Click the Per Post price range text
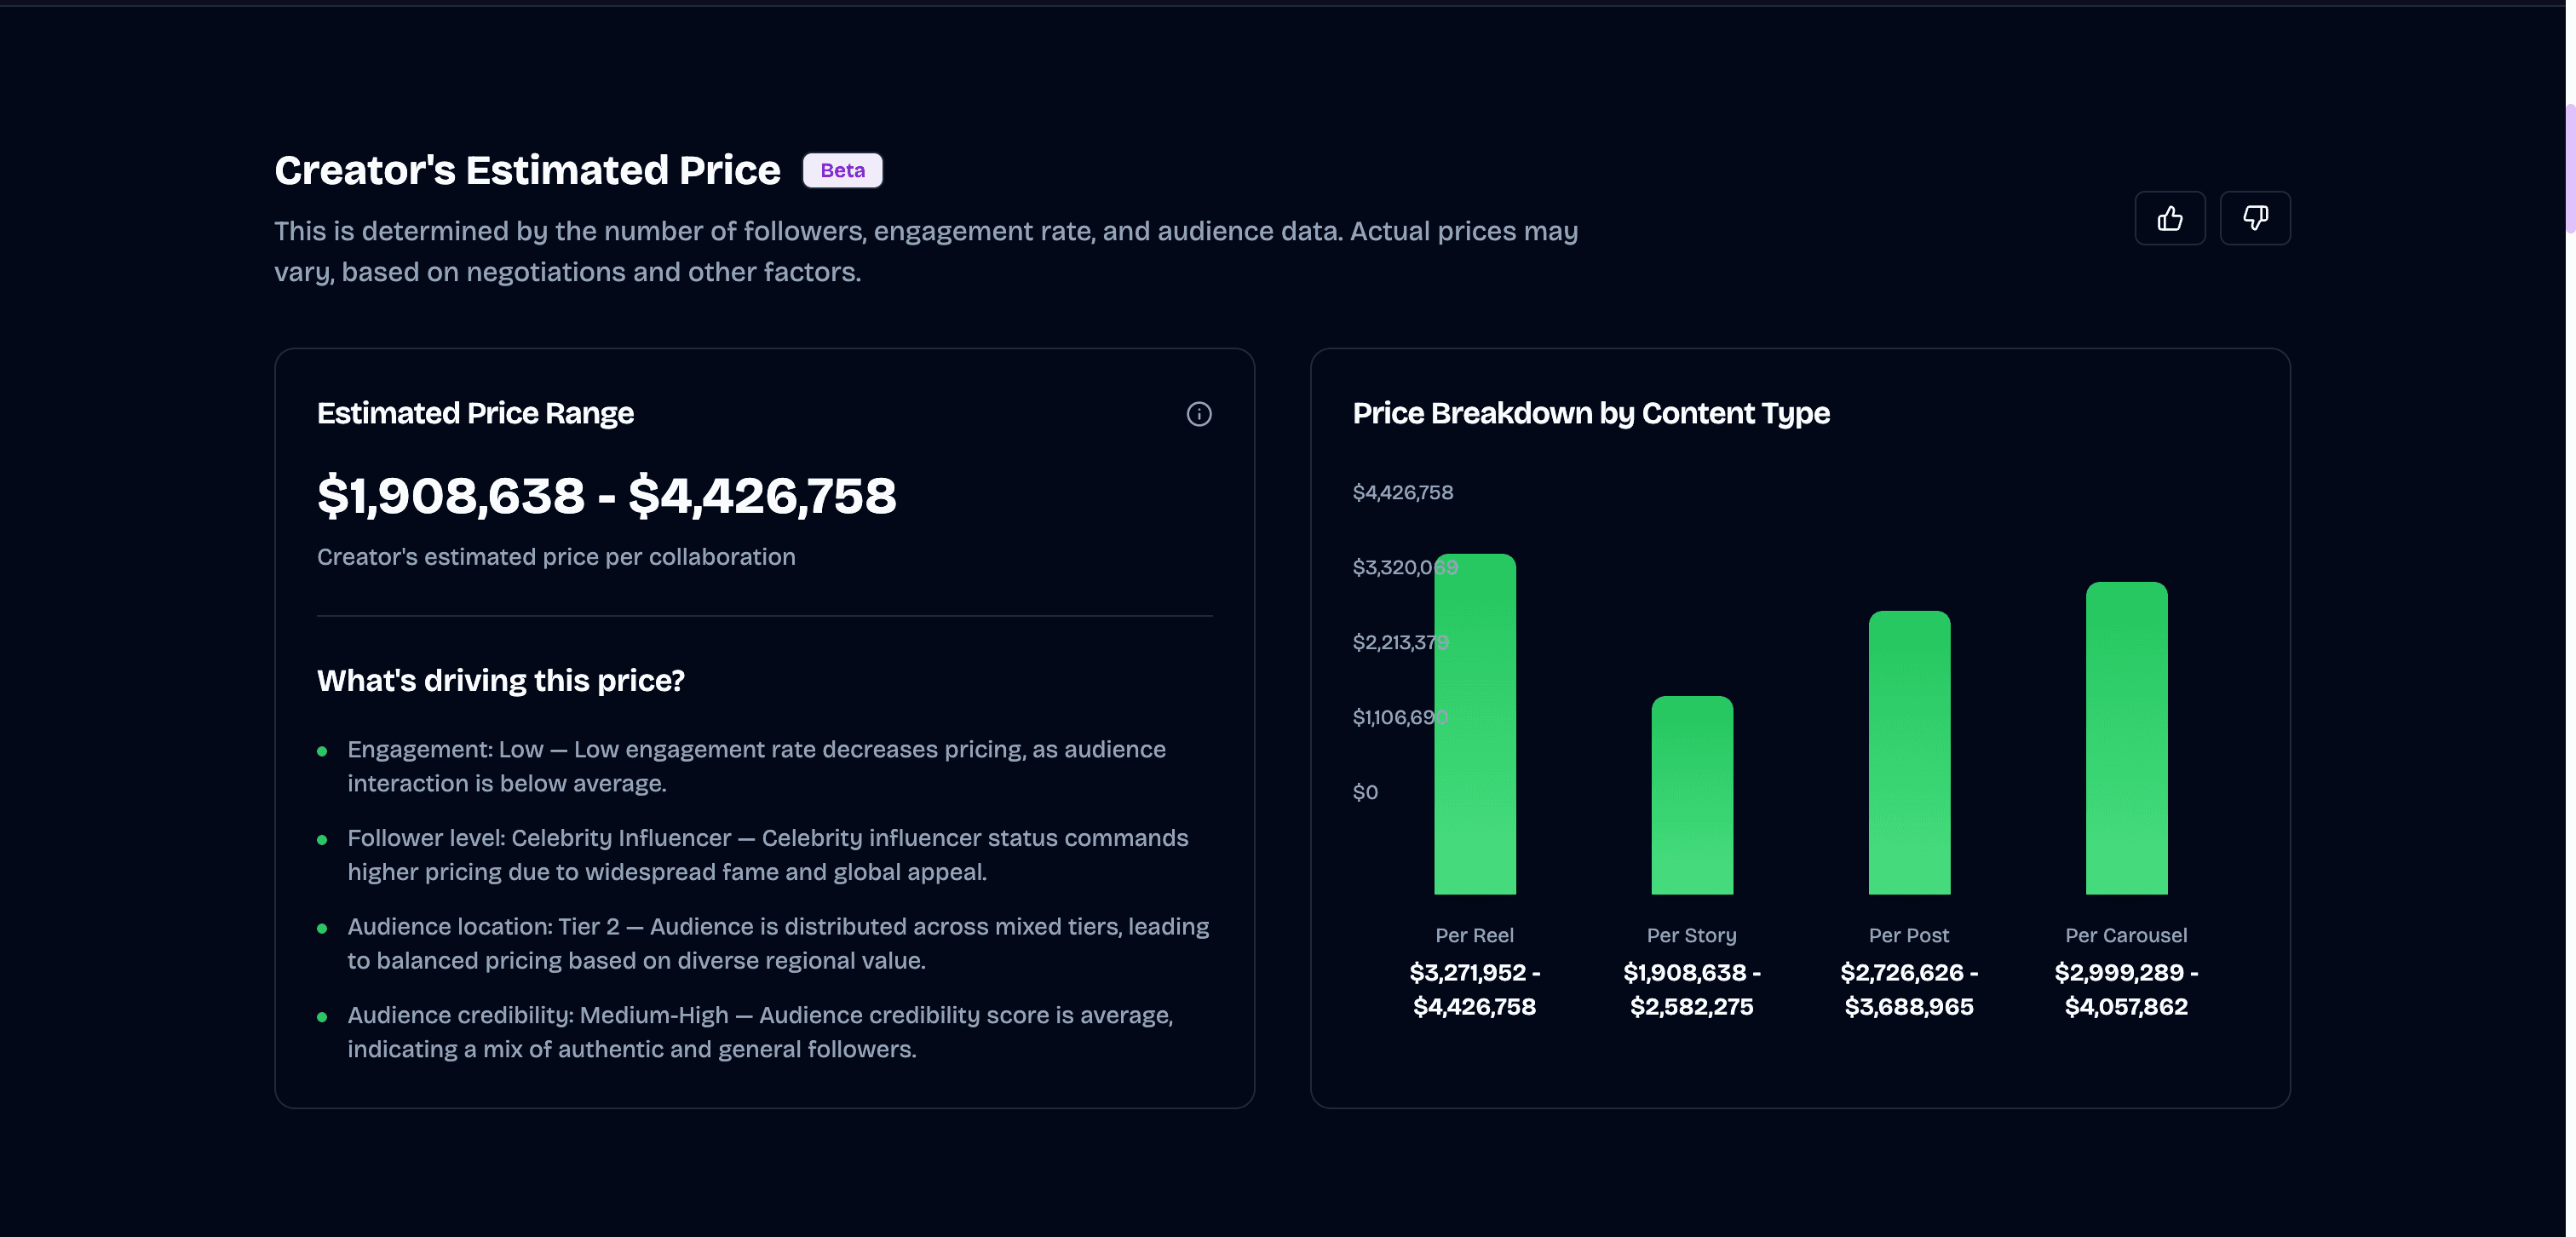This screenshot has height=1237, width=2576. [x=1908, y=989]
